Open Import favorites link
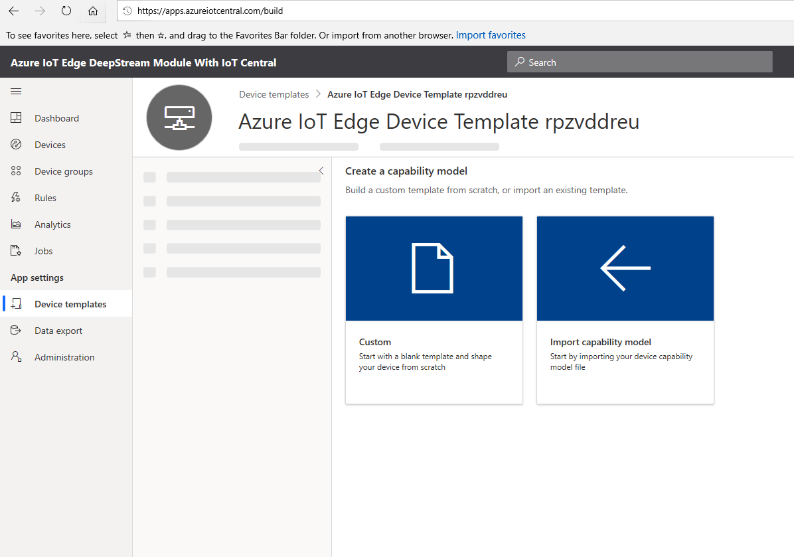 491,35
